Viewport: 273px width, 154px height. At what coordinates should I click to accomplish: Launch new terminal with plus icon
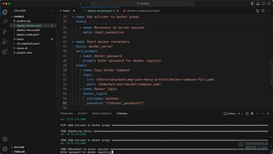tap(239, 114)
